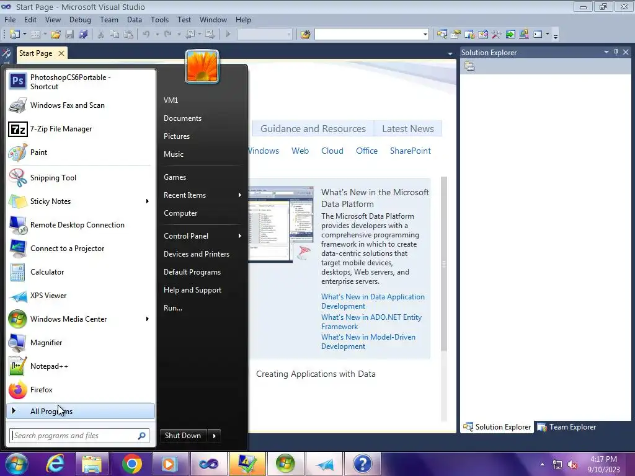The width and height of the screenshot is (635, 476).
Task: Open the File menu
Action: (x=10, y=19)
